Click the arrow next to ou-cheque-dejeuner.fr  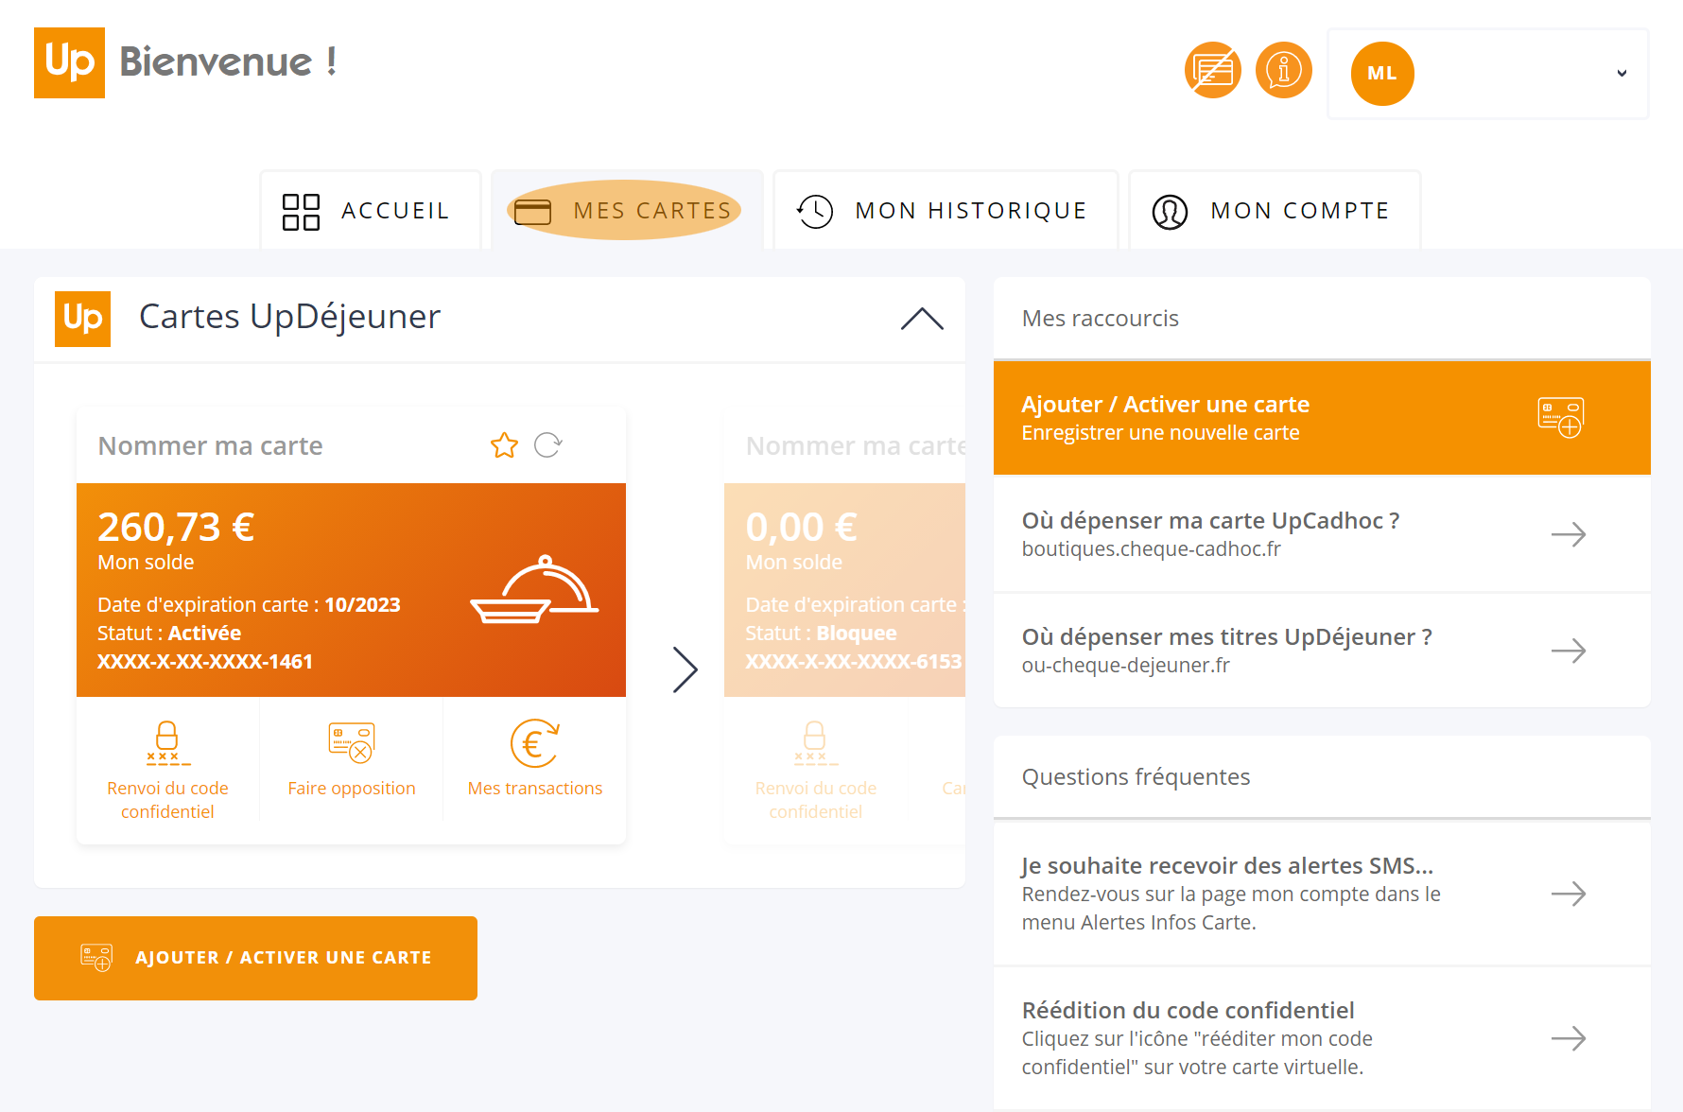pos(1569,651)
